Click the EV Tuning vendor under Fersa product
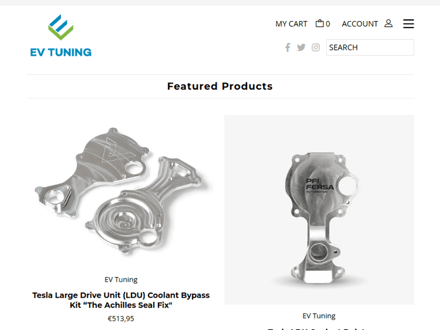 [x=319, y=316]
